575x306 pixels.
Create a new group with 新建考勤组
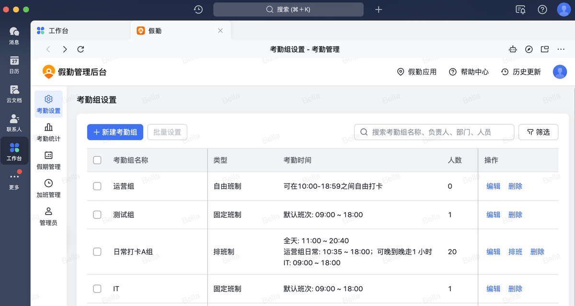pos(115,132)
